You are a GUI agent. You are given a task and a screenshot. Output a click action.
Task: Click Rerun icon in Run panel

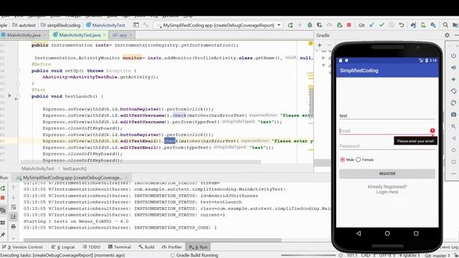pyautogui.click(x=3, y=188)
